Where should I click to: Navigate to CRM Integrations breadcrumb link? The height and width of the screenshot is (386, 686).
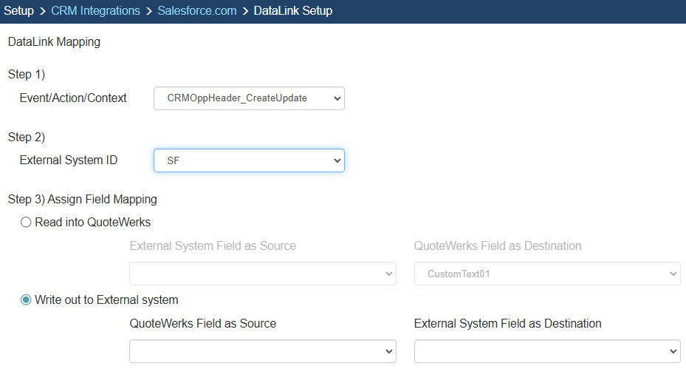tap(95, 11)
